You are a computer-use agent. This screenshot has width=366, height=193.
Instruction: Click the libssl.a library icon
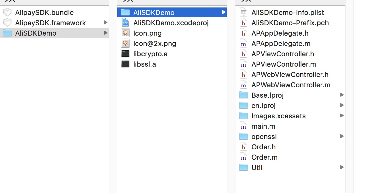coord(125,64)
